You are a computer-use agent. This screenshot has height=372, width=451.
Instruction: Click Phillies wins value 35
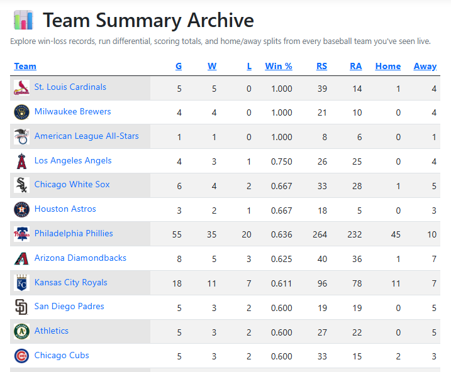[212, 234]
